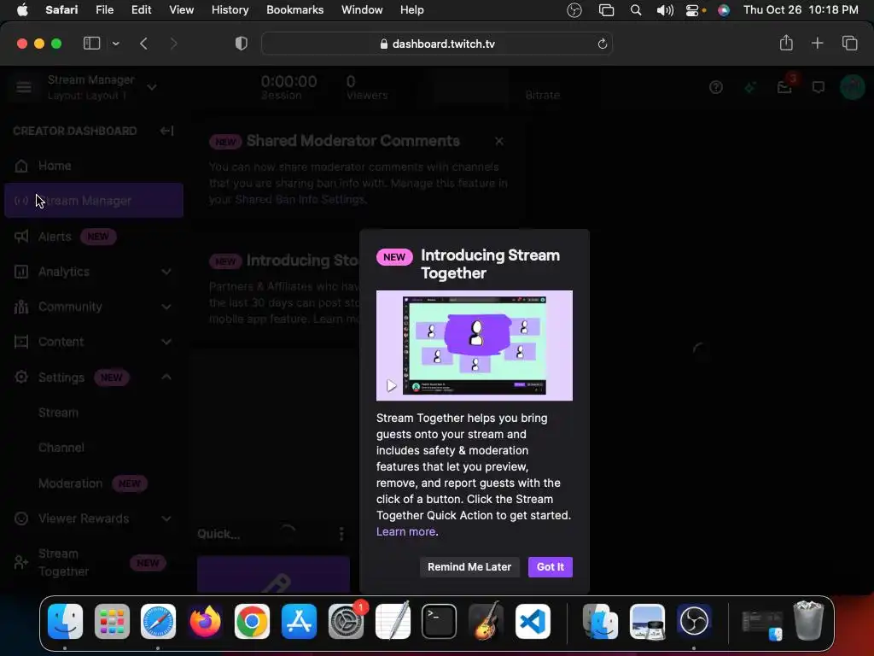Click the Safari privacy shield icon

pyautogui.click(x=242, y=44)
